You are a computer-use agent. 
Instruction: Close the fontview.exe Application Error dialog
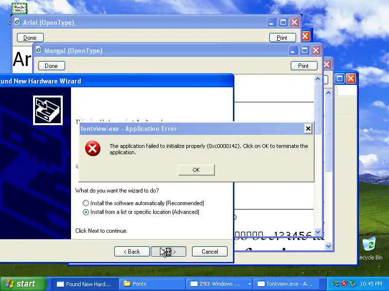point(308,129)
